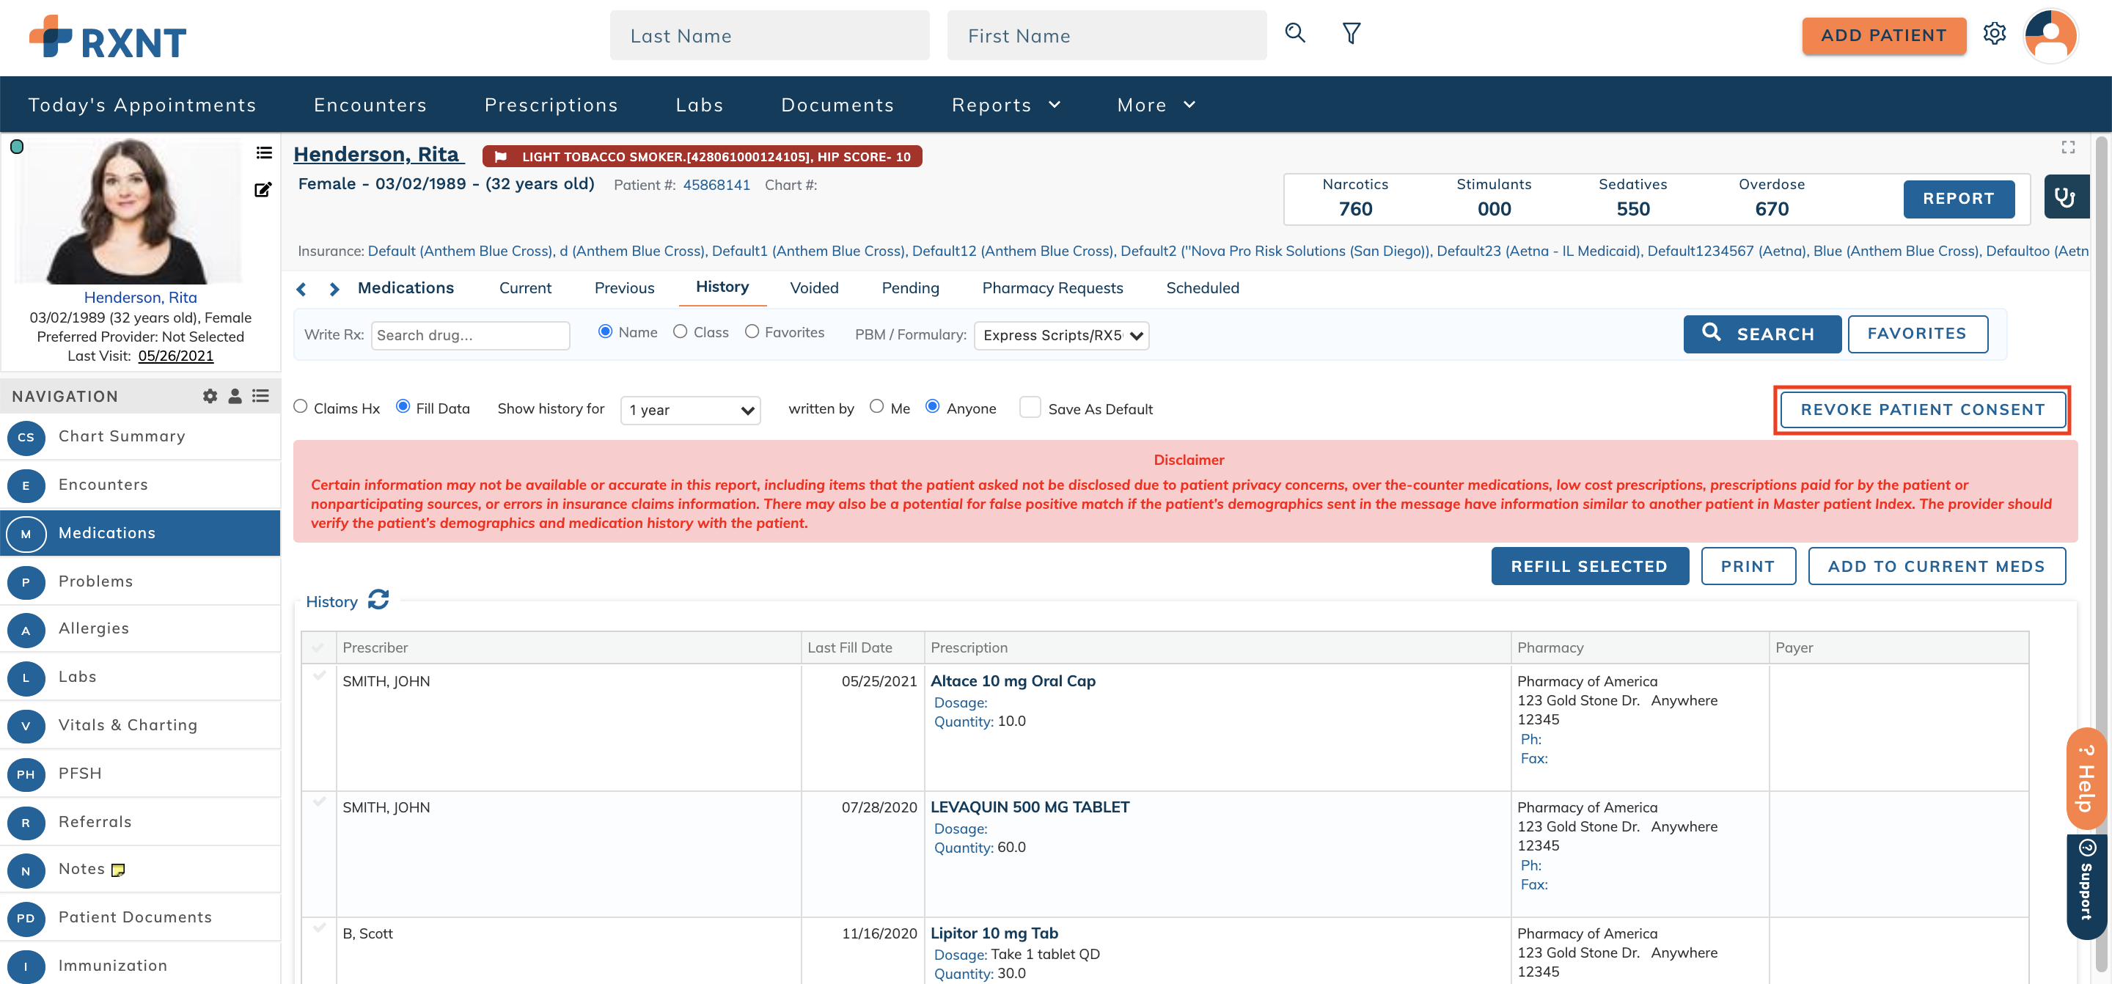Click the Write Rx drug search field

click(x=470, y=335)
